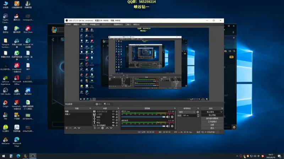
Task: Open Microsoft Edge desktop shortcut
Action: pos(17,142)
